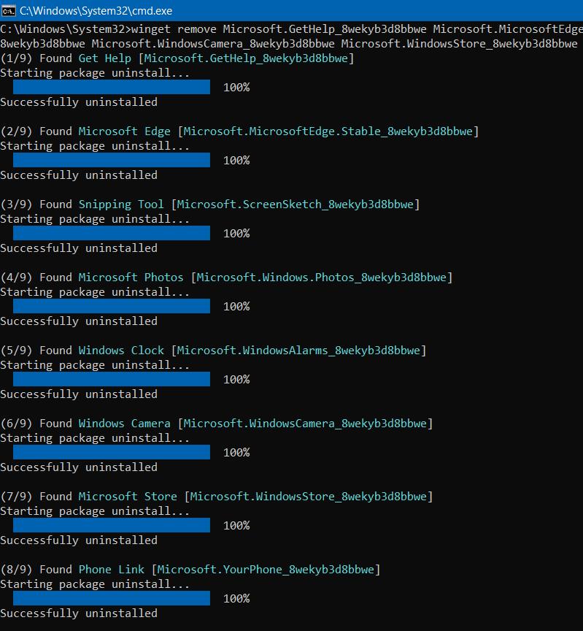Click the cmd.exe icon in title bar

coord(8,11)
